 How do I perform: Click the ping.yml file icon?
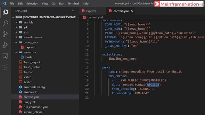(x=20, y=102)
